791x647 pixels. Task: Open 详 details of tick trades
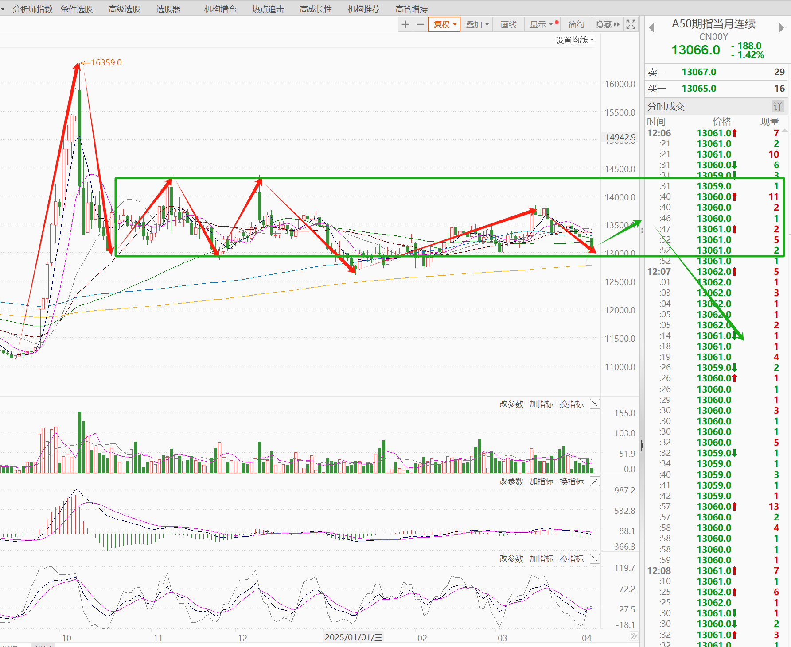(778, 106)
